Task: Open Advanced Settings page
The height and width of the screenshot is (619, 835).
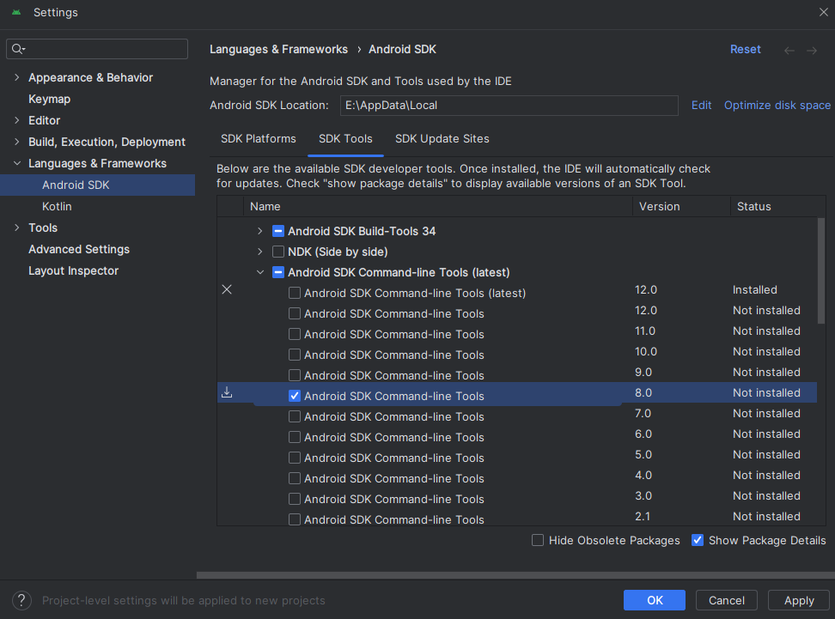Action: [x=79, y=250]
